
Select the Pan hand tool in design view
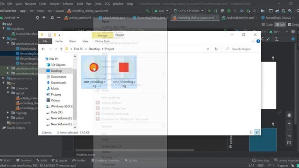289,115
